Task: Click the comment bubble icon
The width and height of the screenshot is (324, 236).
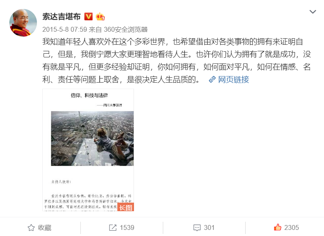Action: click(x=197, y=228)
